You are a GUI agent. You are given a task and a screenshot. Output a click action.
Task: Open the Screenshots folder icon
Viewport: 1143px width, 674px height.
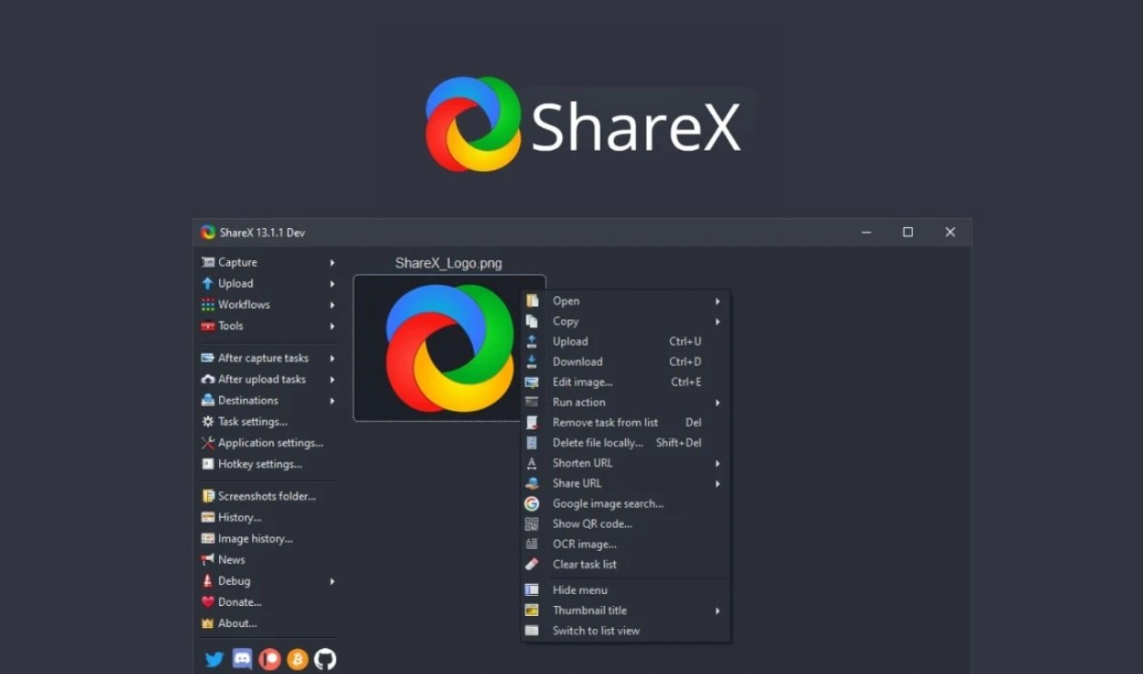click(208, 497)
